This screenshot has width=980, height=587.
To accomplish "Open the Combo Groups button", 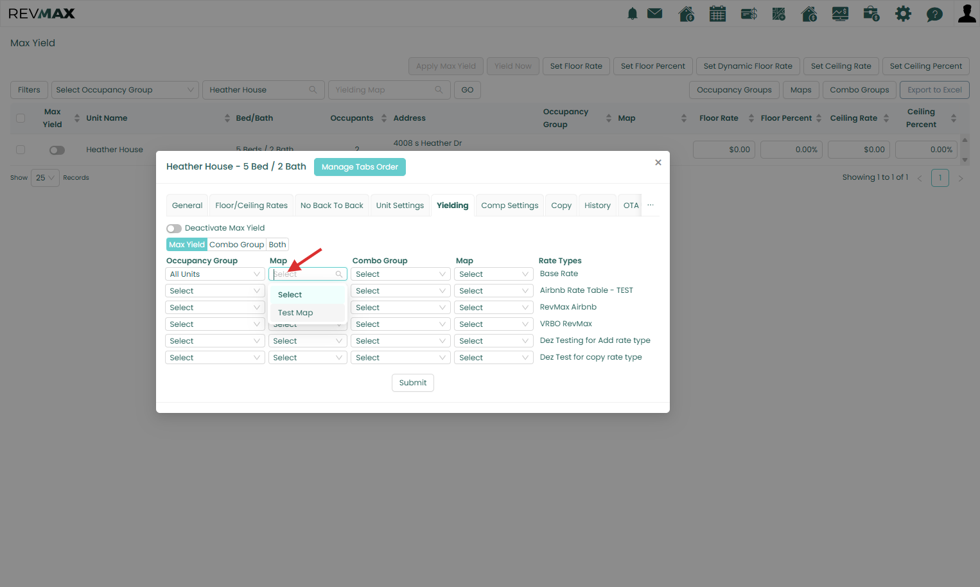I will tap(859, 90).
